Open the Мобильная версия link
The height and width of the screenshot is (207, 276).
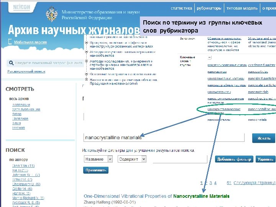[x=30, y=42]
